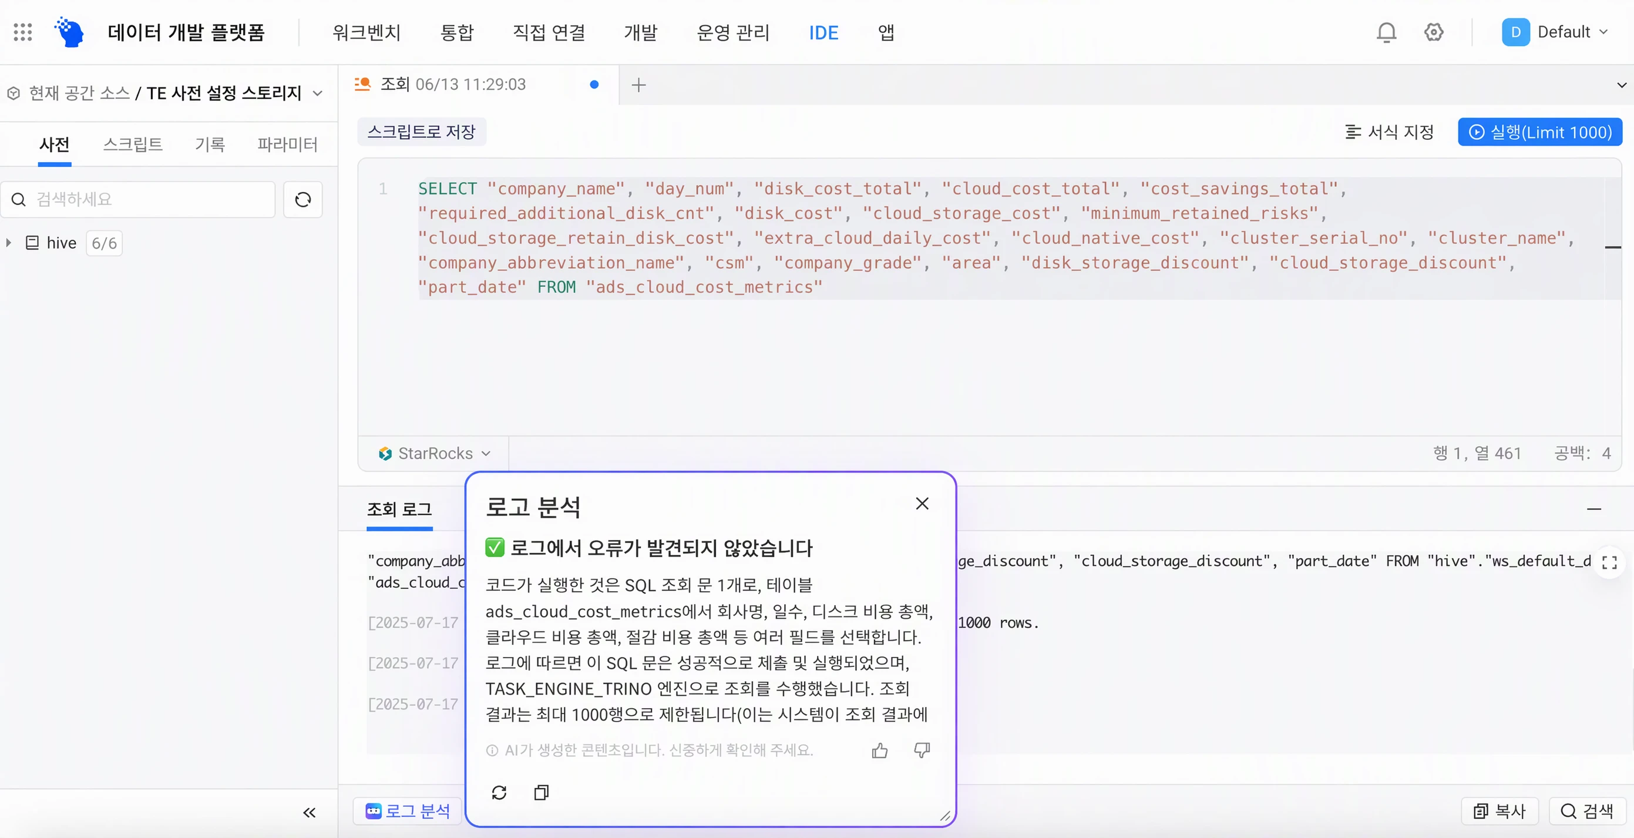The height and width of the screenshot is (838, 1634).
Task: Open the 통합 menu
Action: coord(457,32)
